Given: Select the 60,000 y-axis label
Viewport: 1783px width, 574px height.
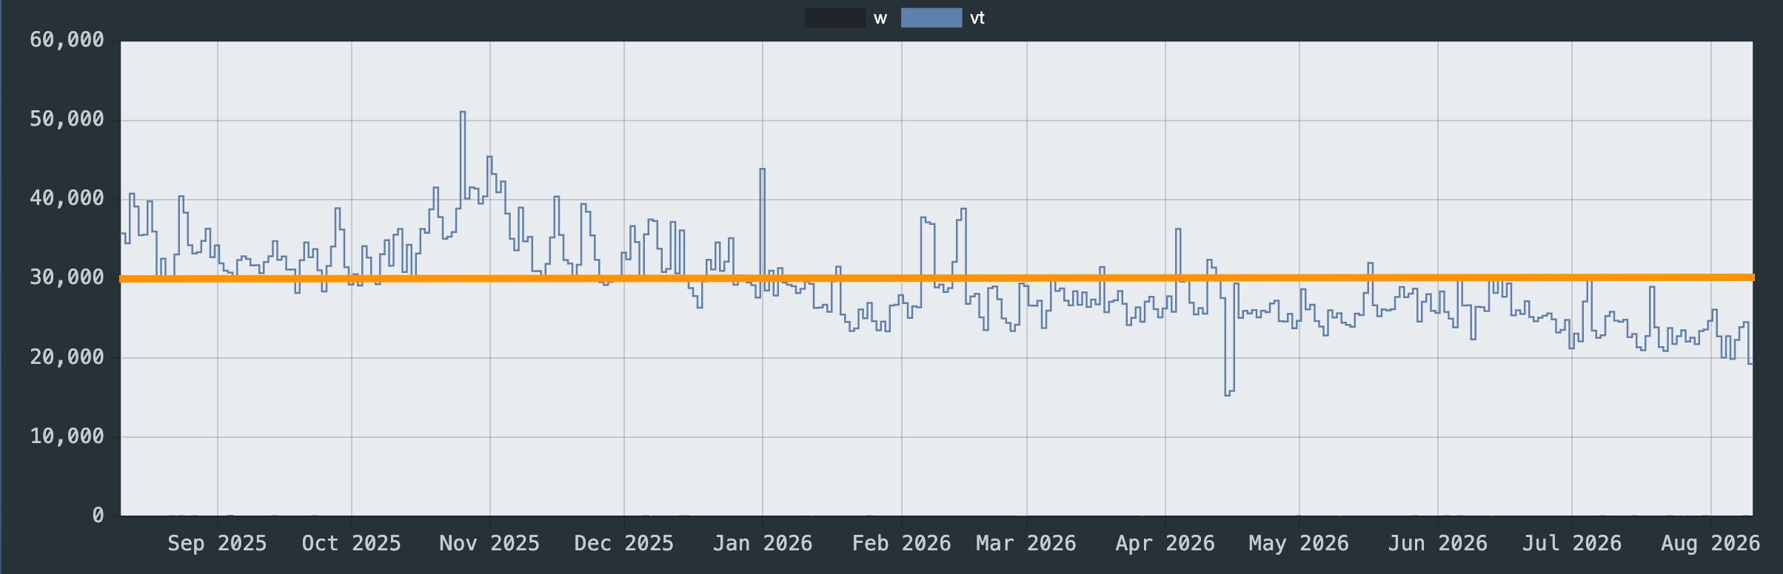Looking at the screenshot, I should [67, 40].
